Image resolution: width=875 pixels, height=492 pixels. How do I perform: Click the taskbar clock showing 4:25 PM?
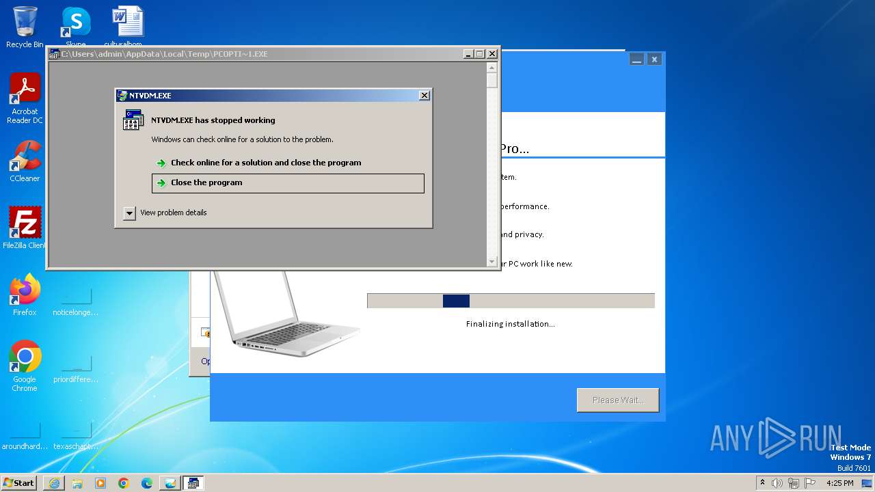(x=839, y=483)
